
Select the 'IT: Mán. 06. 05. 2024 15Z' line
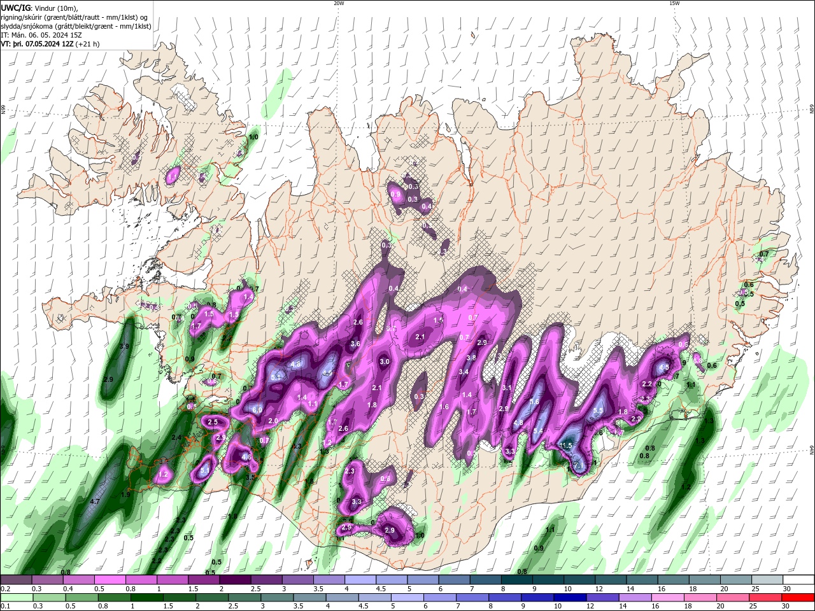(x=43, y=34)
